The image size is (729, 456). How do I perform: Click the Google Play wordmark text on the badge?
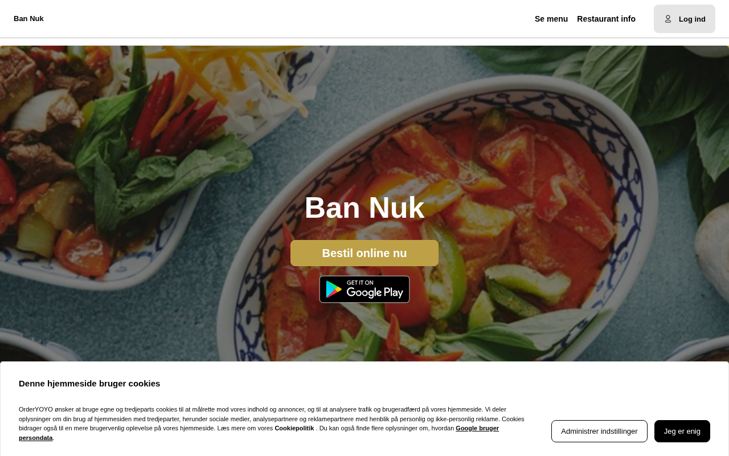pos(375,292)
